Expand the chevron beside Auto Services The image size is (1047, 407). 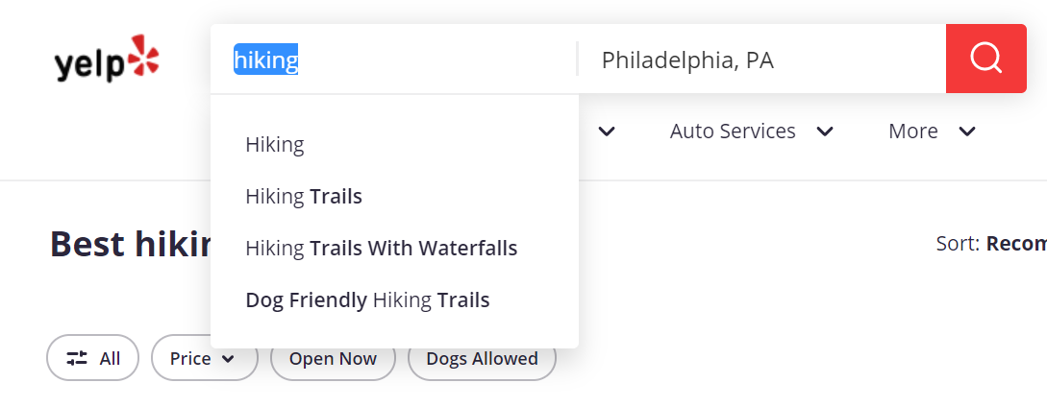[825, 132]
